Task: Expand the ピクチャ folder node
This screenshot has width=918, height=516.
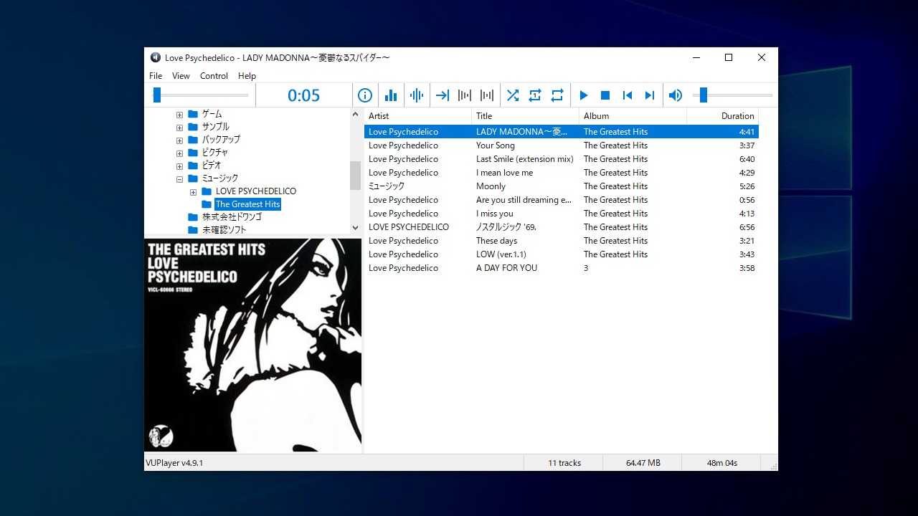Action: click(x=179, y=153)
